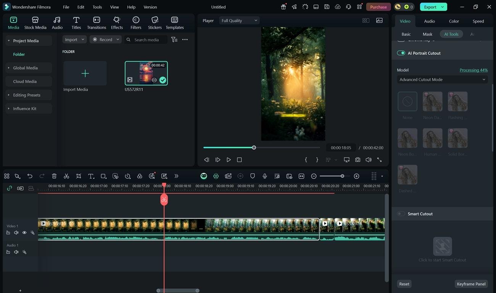Click the Purchase button
496x293 pixels.
tap(378, 7)
